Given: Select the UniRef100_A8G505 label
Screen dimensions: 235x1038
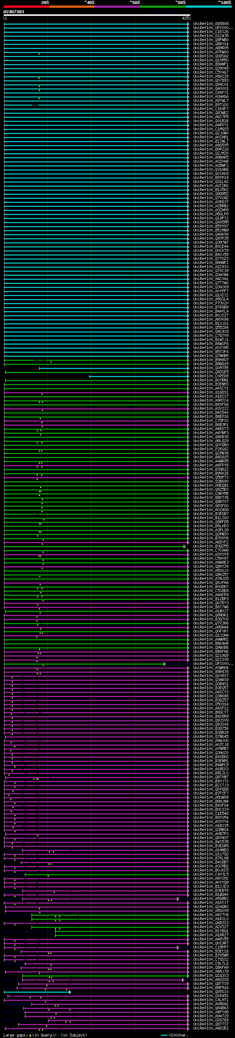Looking at the screenshot, I should click(x=211, y=145).
